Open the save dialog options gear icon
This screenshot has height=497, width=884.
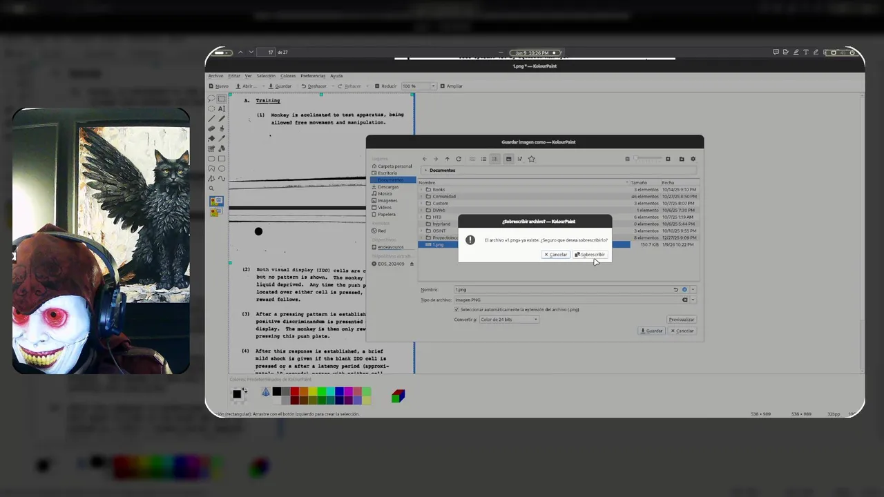tap(693, 159)
